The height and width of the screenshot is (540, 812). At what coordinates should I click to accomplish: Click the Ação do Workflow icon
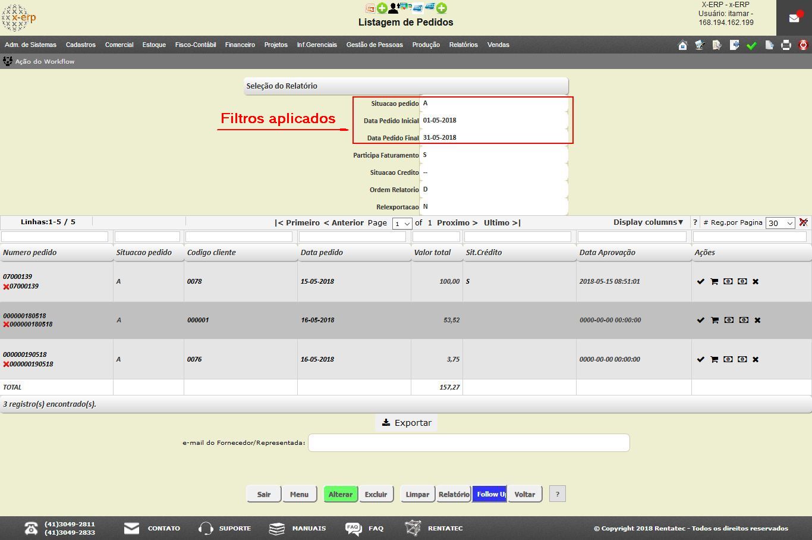[8, 61]
